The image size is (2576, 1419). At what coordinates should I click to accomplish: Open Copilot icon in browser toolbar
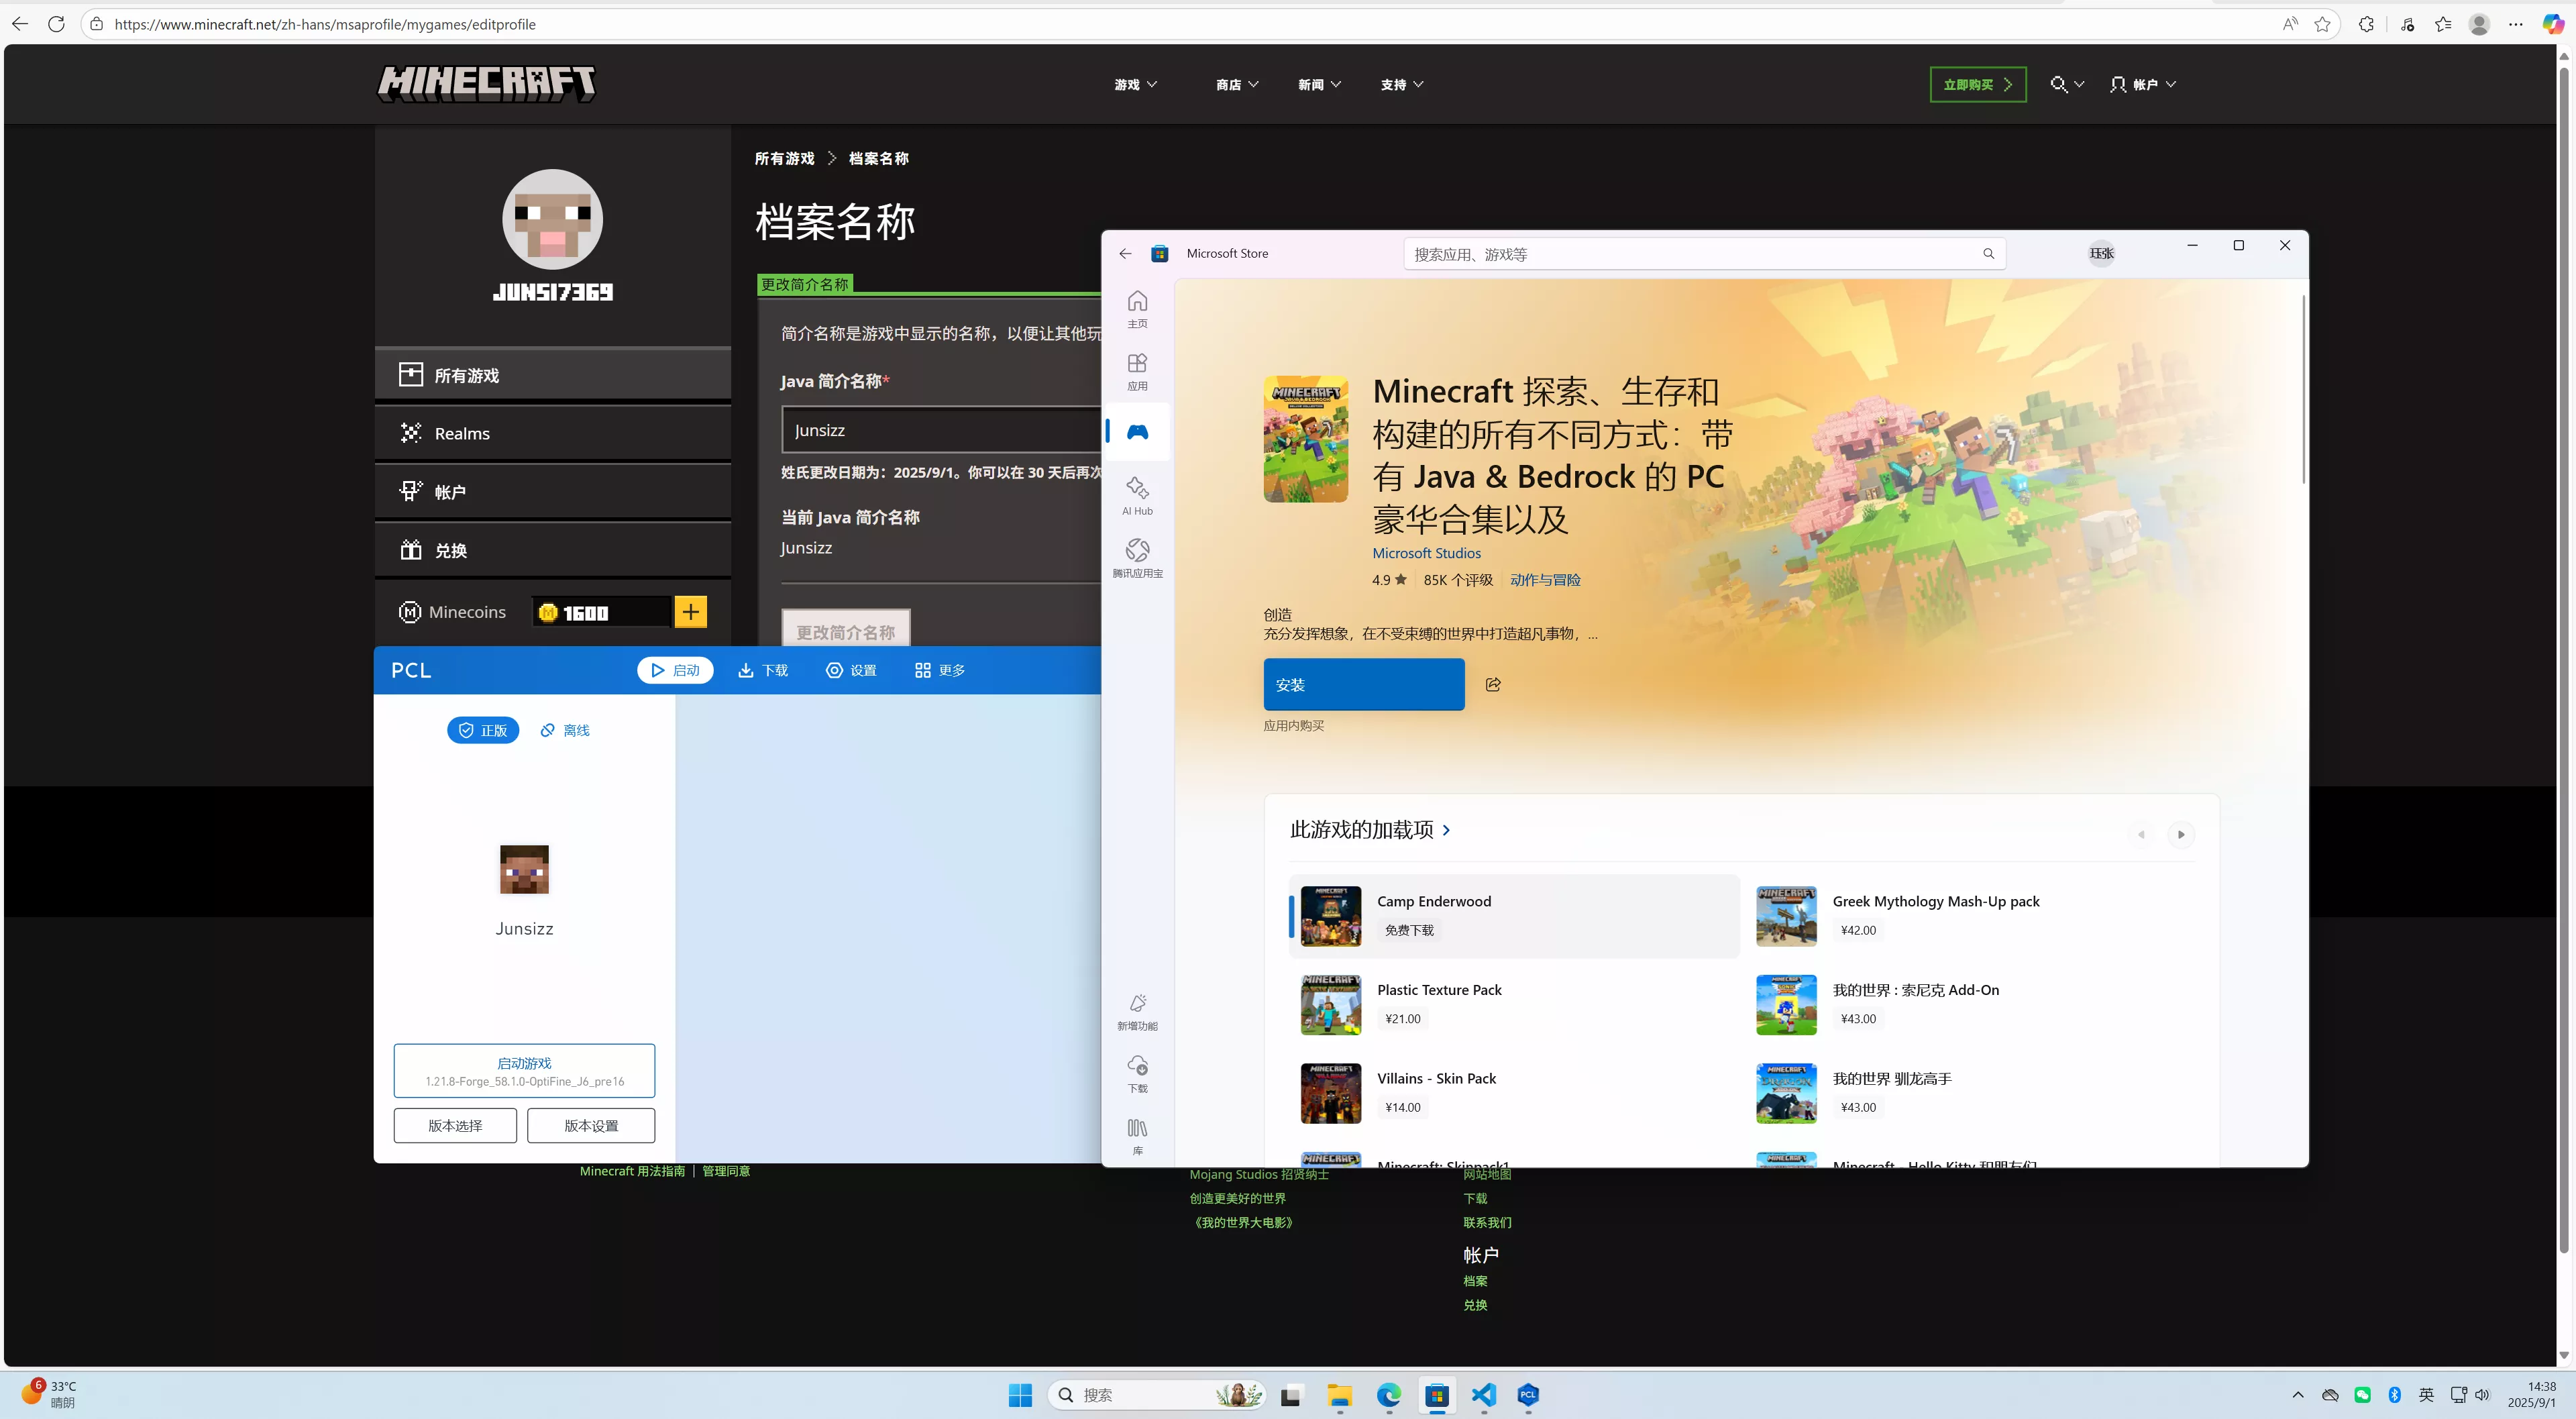point(2553,24)
